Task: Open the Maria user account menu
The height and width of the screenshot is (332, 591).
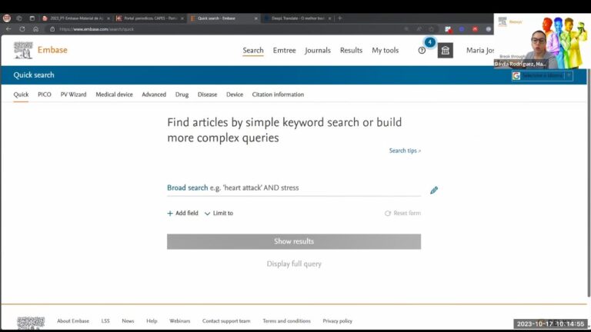Action: click(x=480, y=51)
